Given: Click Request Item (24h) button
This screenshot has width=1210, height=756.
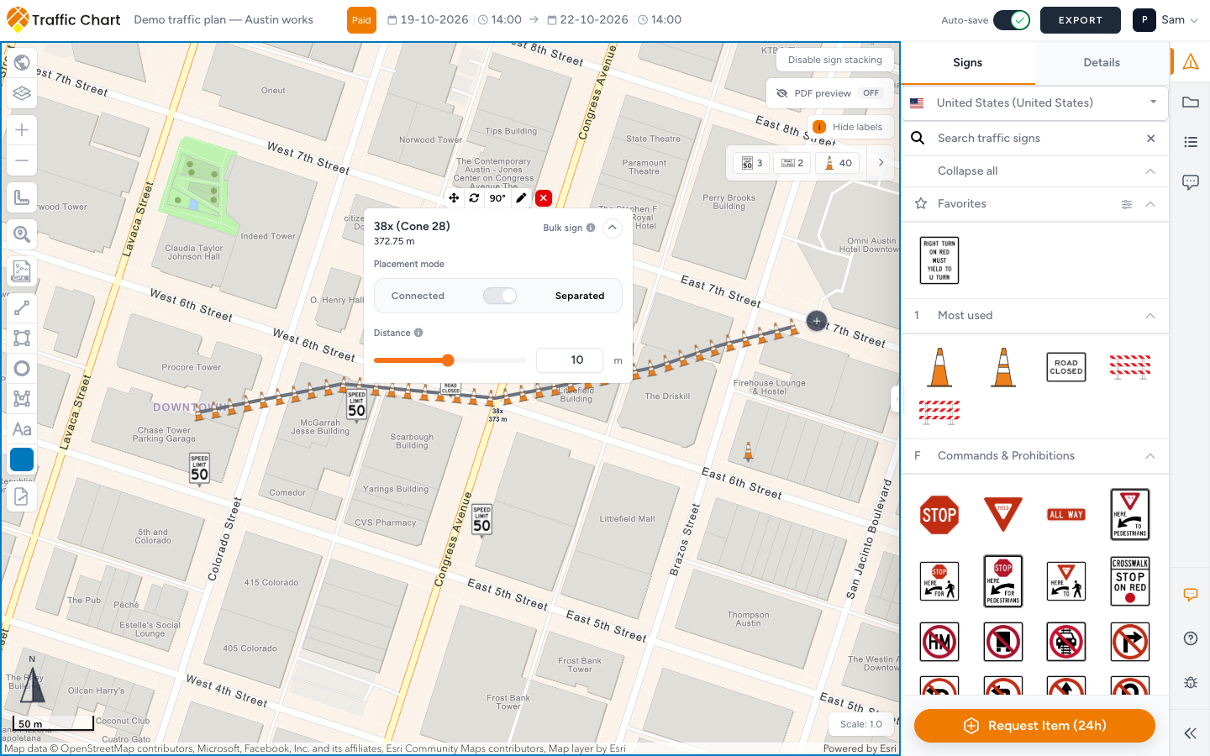Looking at the screenshot, I should [x=1034, y=726].
